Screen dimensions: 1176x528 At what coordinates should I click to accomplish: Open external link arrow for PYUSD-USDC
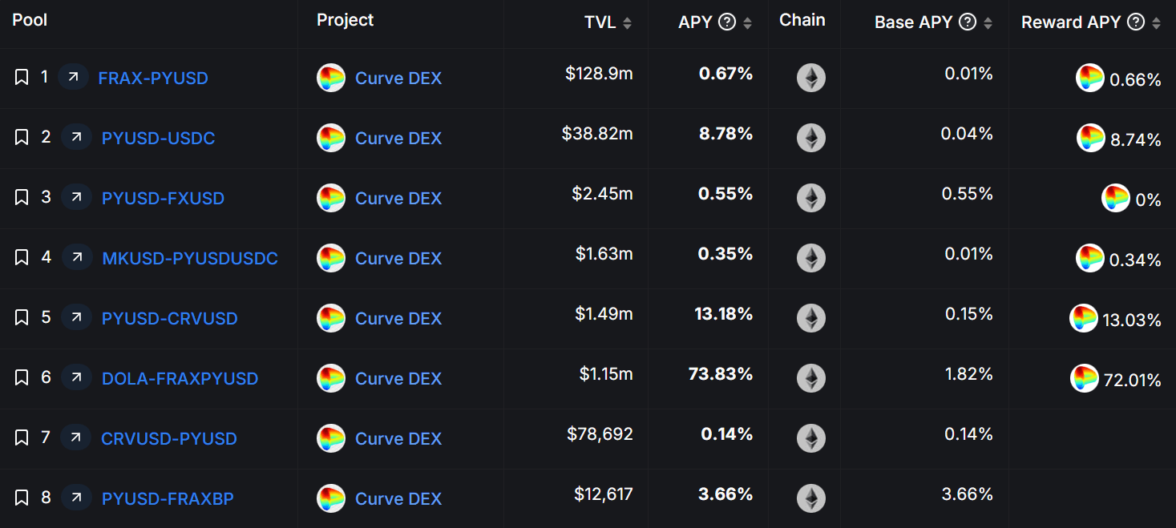click(x=76, y=137)
